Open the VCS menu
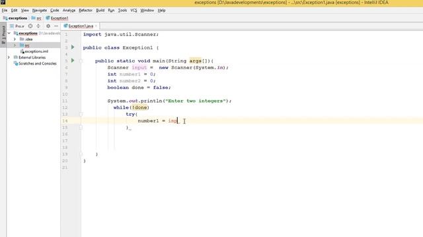 pos(134,11)
